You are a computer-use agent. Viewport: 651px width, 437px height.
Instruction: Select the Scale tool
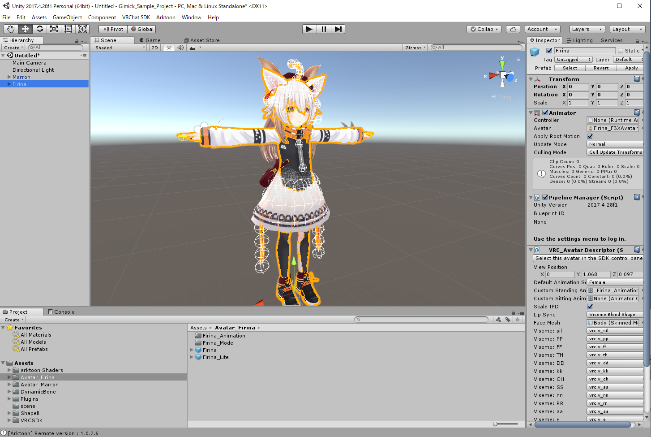(54, 29)
